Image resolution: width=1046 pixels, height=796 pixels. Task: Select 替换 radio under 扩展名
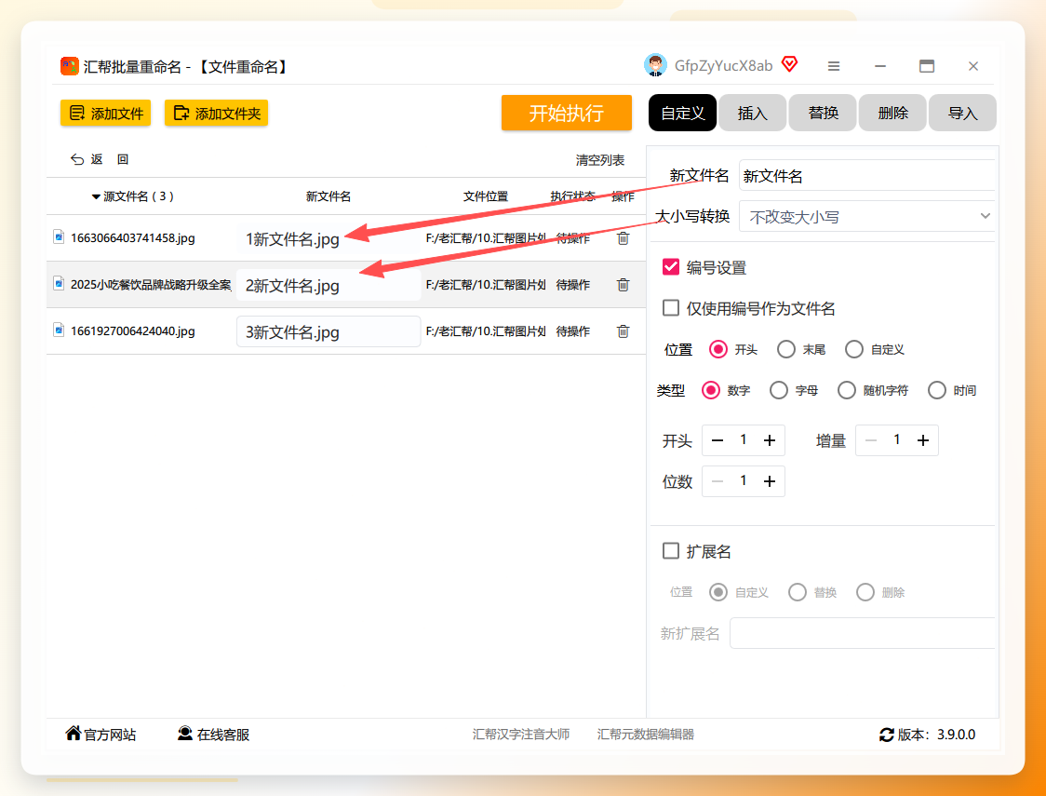798,592
